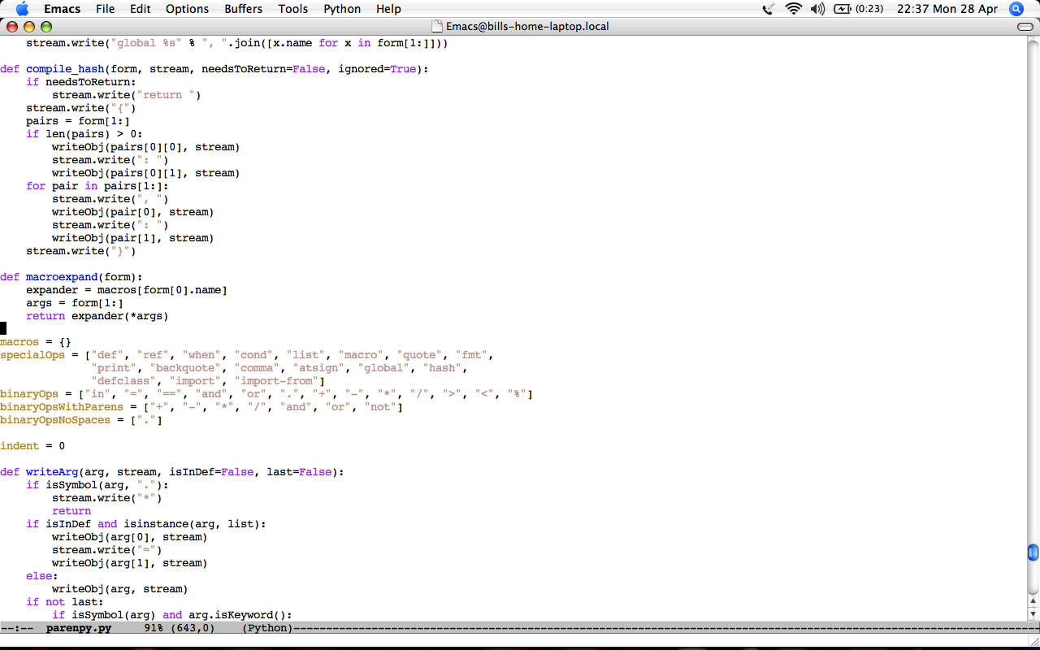Screen dimensions: 1040x650
Task: Click the (Python) major mode indicator
Action: (x=267, y=628)
